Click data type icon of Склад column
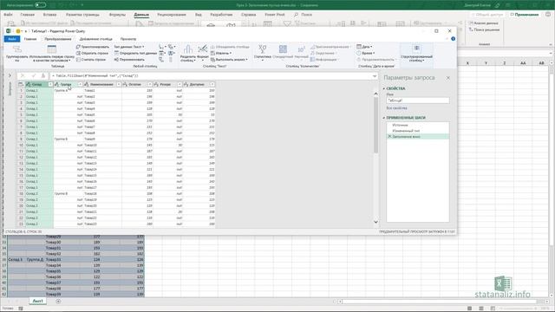This screenshot has width=555, height=312. (x=29, y=84)
